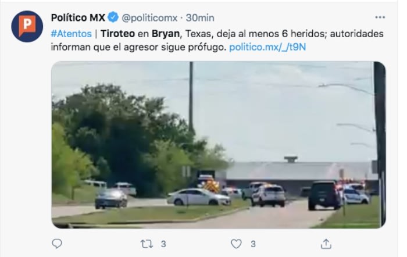Open the @politicomx handle link

149,18
